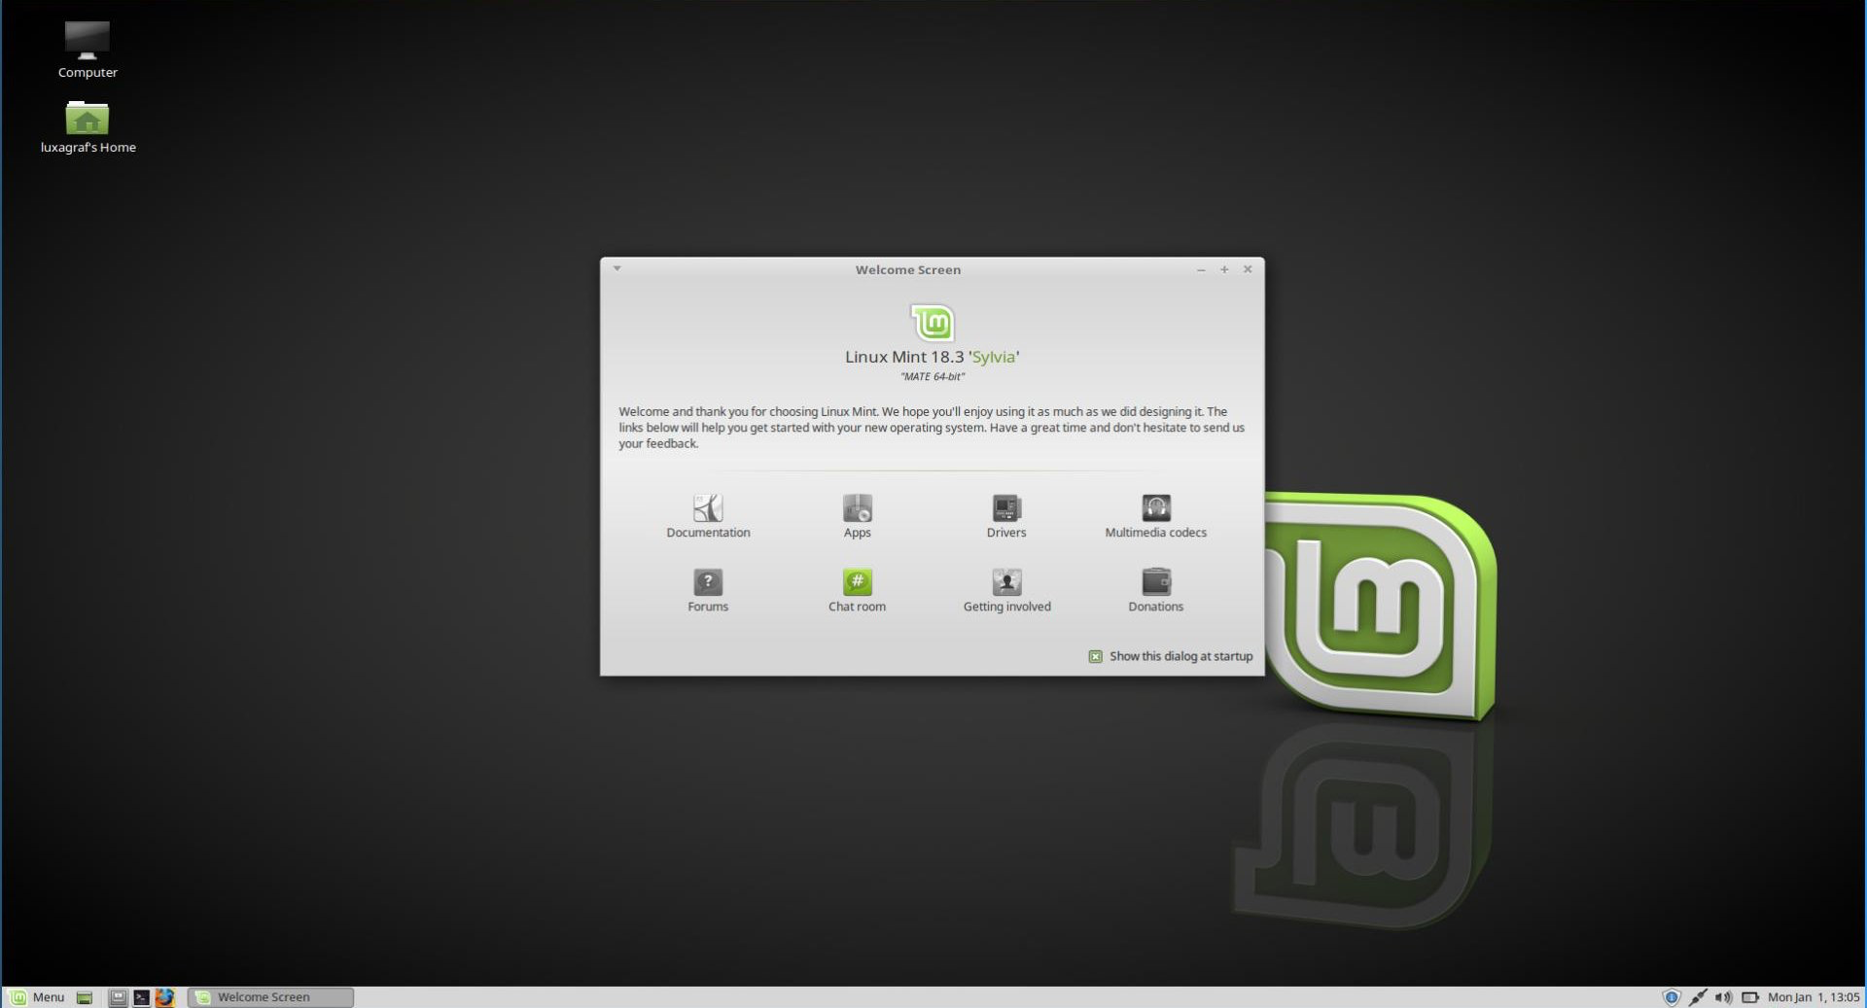Click the Getting involved icon
Viewport: 1867px width, 1008px height.
tap(1006, 582)
